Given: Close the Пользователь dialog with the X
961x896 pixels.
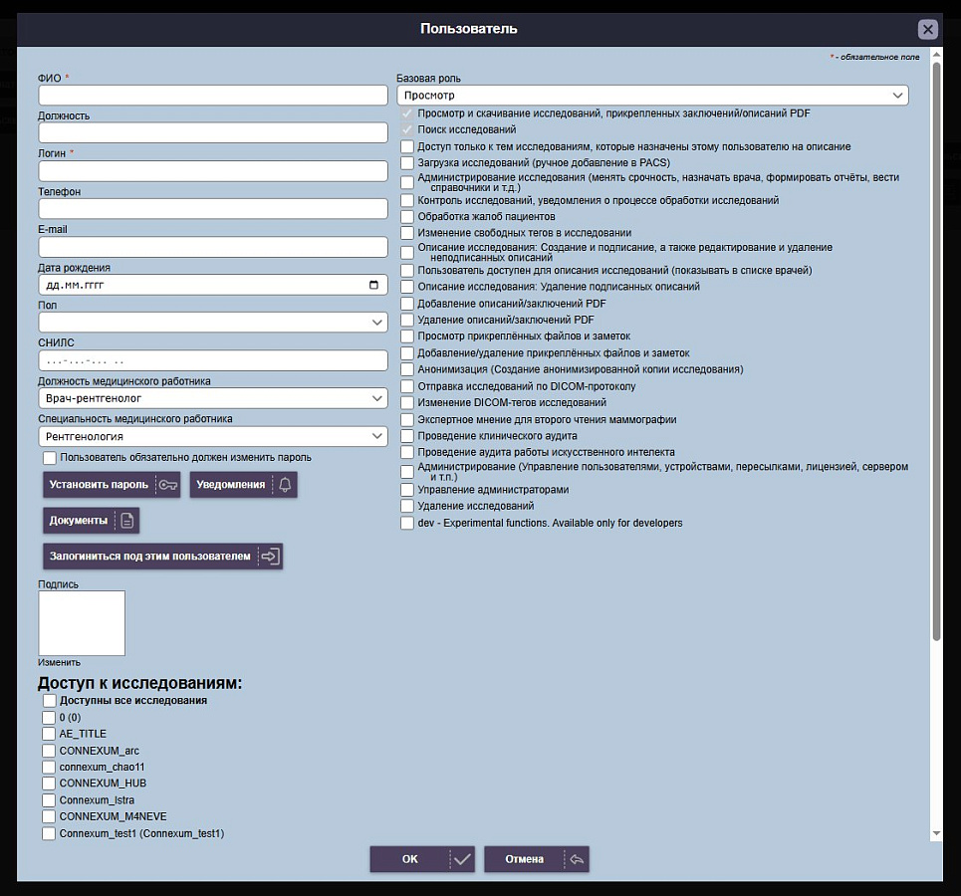Looking at the screenshot, I should 928,29.
